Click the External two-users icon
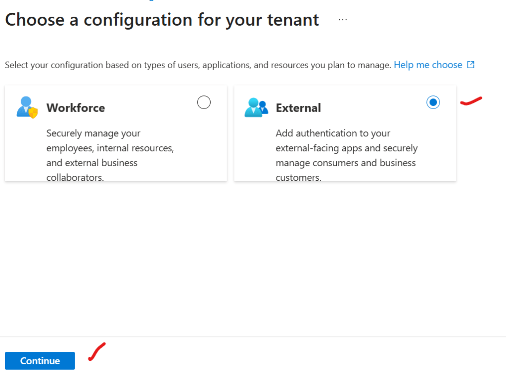This screenshot has height=379, width=506. coord(256,108)
